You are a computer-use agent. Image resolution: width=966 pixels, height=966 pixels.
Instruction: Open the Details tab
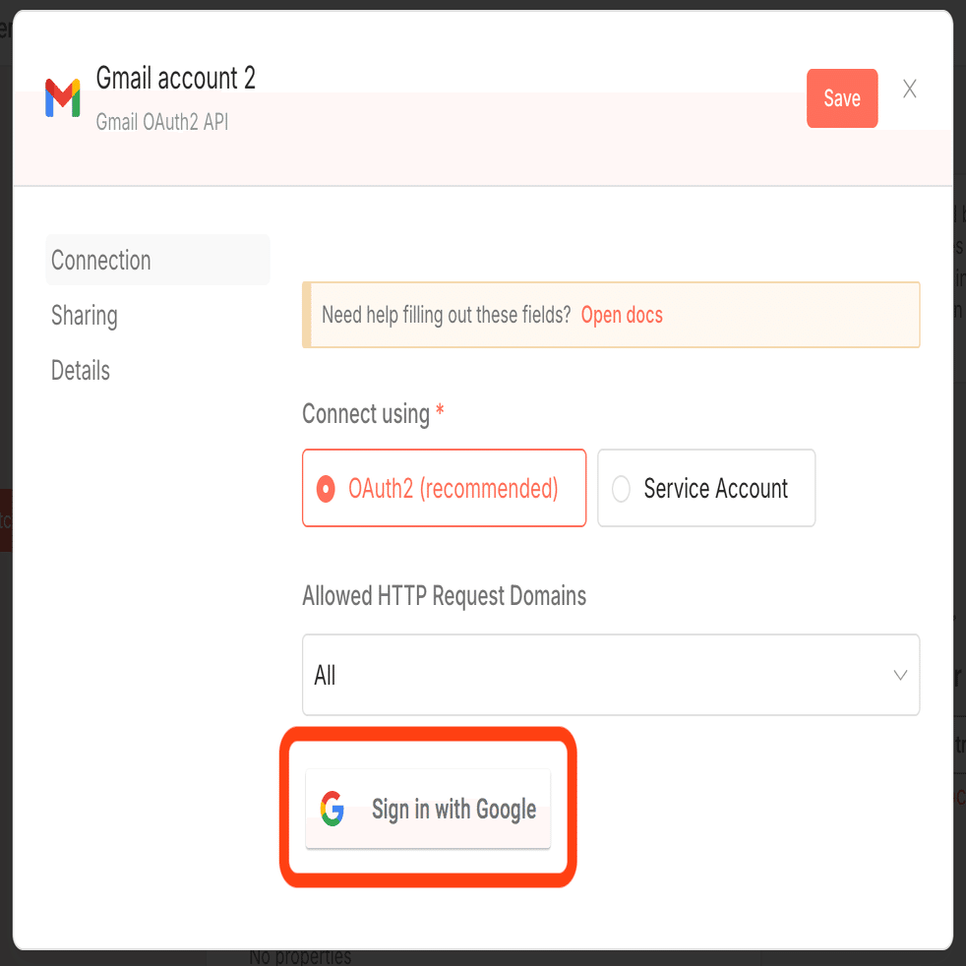81,371
